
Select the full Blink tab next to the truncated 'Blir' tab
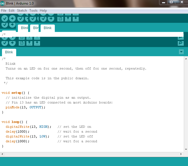(x=48, y=28)
